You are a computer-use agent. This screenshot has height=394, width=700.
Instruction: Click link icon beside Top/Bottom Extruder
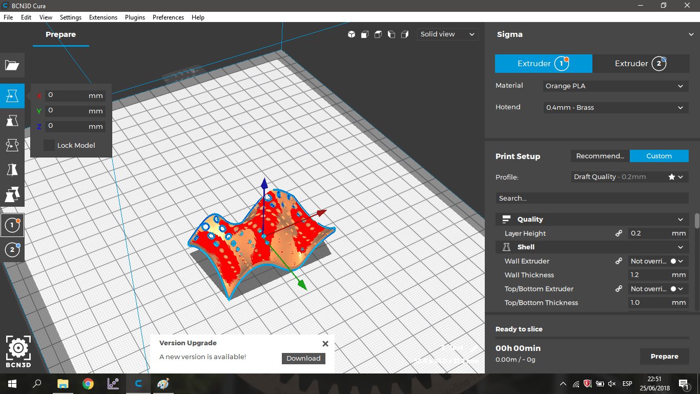pyautogui.click(x=619, y=289)
